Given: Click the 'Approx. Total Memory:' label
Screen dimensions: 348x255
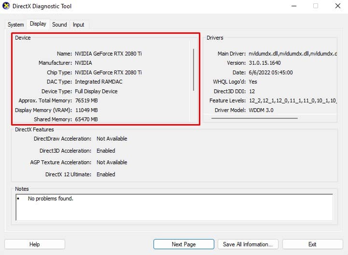Looking at the screenshot, I should point(45,100).
